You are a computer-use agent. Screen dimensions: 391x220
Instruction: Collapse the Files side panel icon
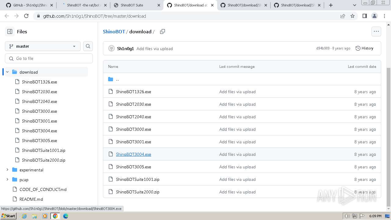10,31
